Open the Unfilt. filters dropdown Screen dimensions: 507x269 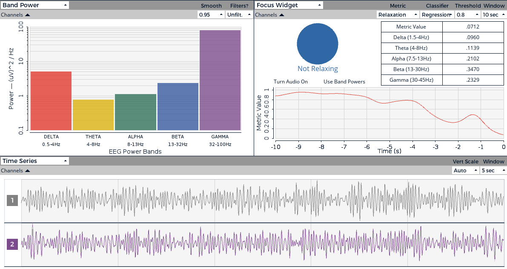click(238, 14)
